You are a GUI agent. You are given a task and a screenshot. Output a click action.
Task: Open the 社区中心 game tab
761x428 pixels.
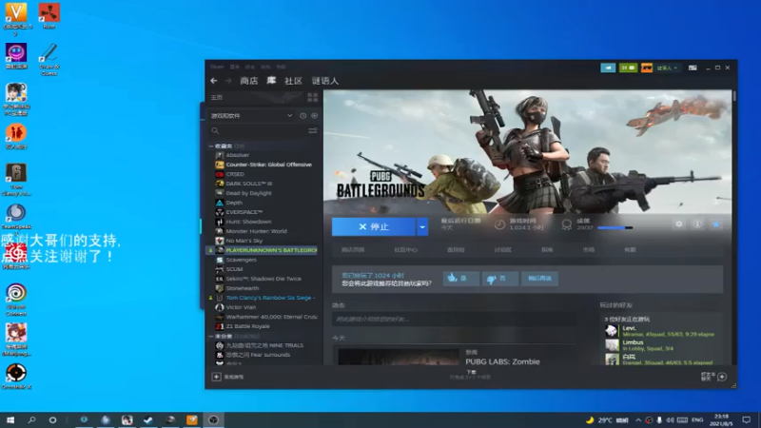coord(406,249)
